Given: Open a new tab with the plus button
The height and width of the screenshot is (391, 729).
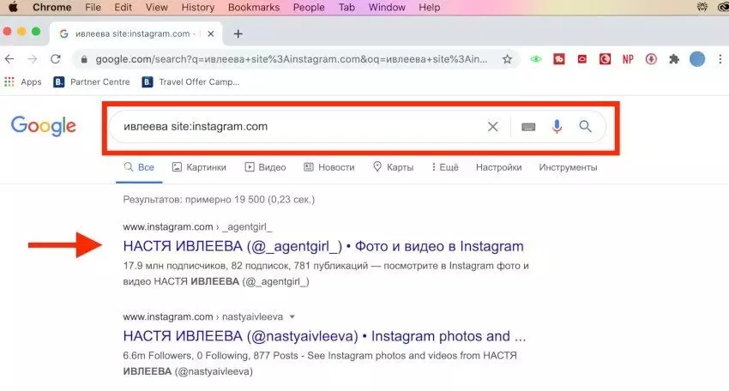Looking at the screenshot, I should coord(238,34).
